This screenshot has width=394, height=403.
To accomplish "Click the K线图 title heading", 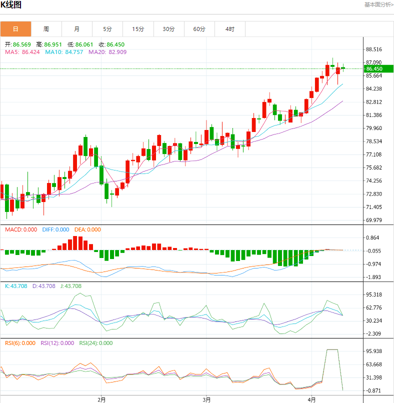I will pos(11,5).
